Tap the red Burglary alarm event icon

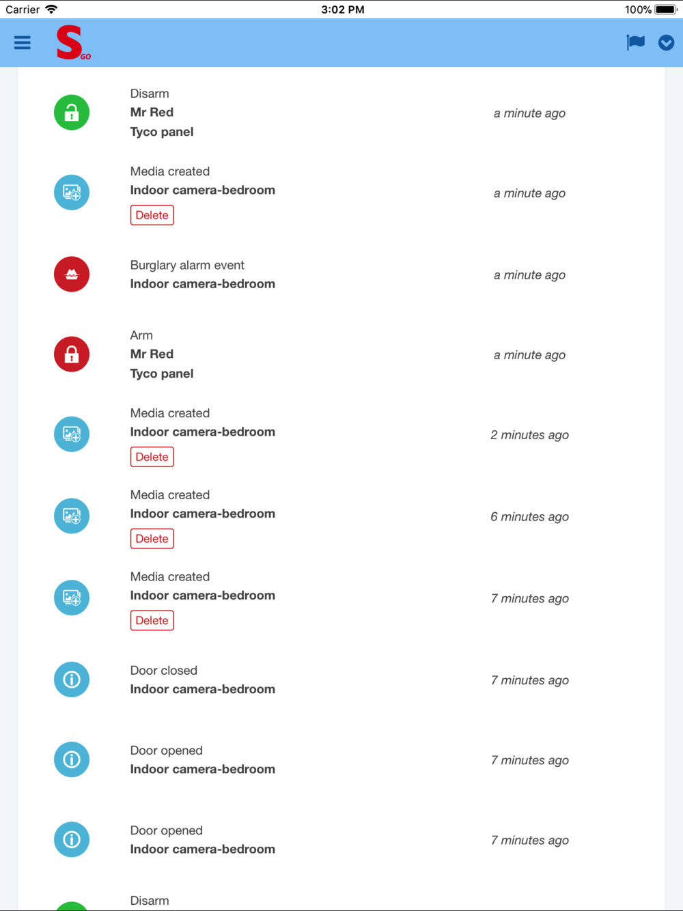click(x=72, y=275)
